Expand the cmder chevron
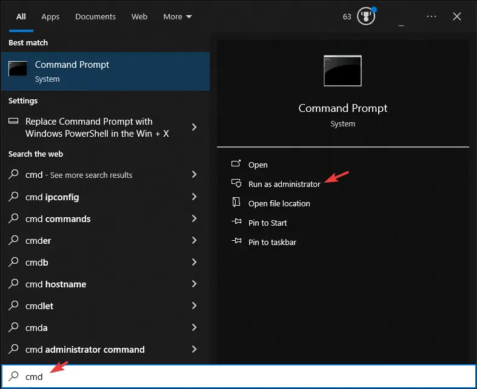The width and height of the screenshot is (477, 389). (195, 240)
